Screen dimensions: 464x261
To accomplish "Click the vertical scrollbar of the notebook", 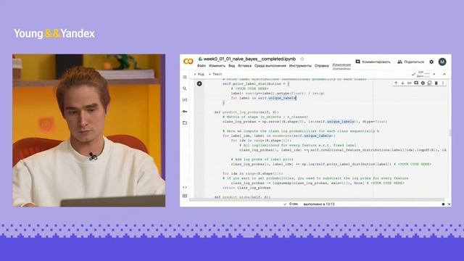I will tap(450, 133).
